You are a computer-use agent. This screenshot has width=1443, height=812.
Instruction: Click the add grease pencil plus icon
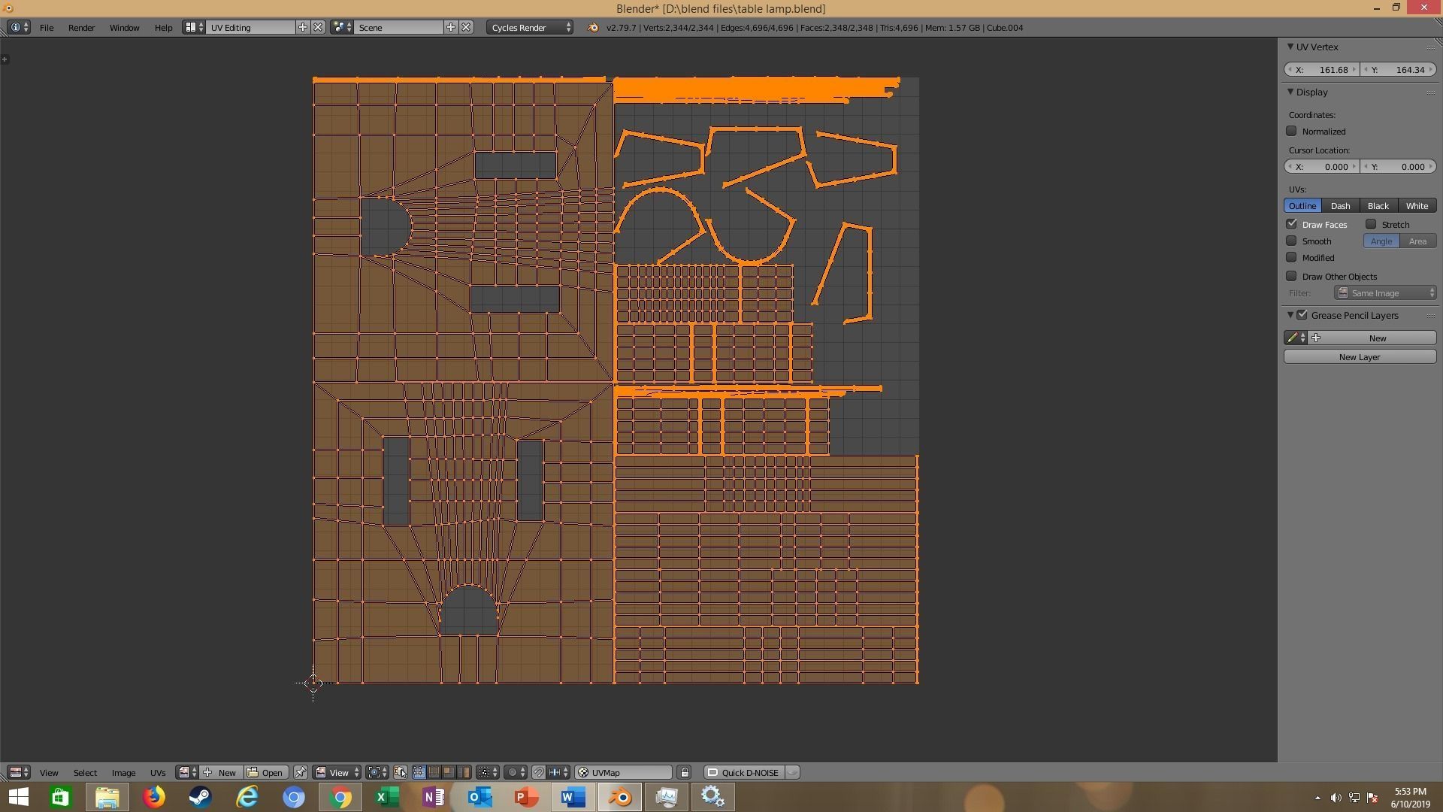pyautogui.click(x=1316, y=338)
